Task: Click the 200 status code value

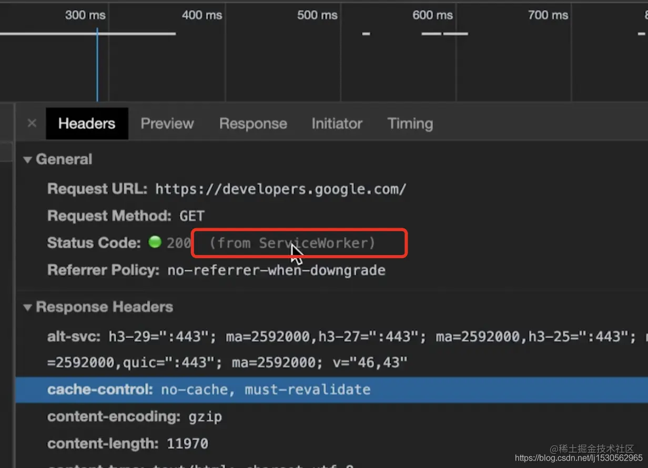Action: point(179,243)
